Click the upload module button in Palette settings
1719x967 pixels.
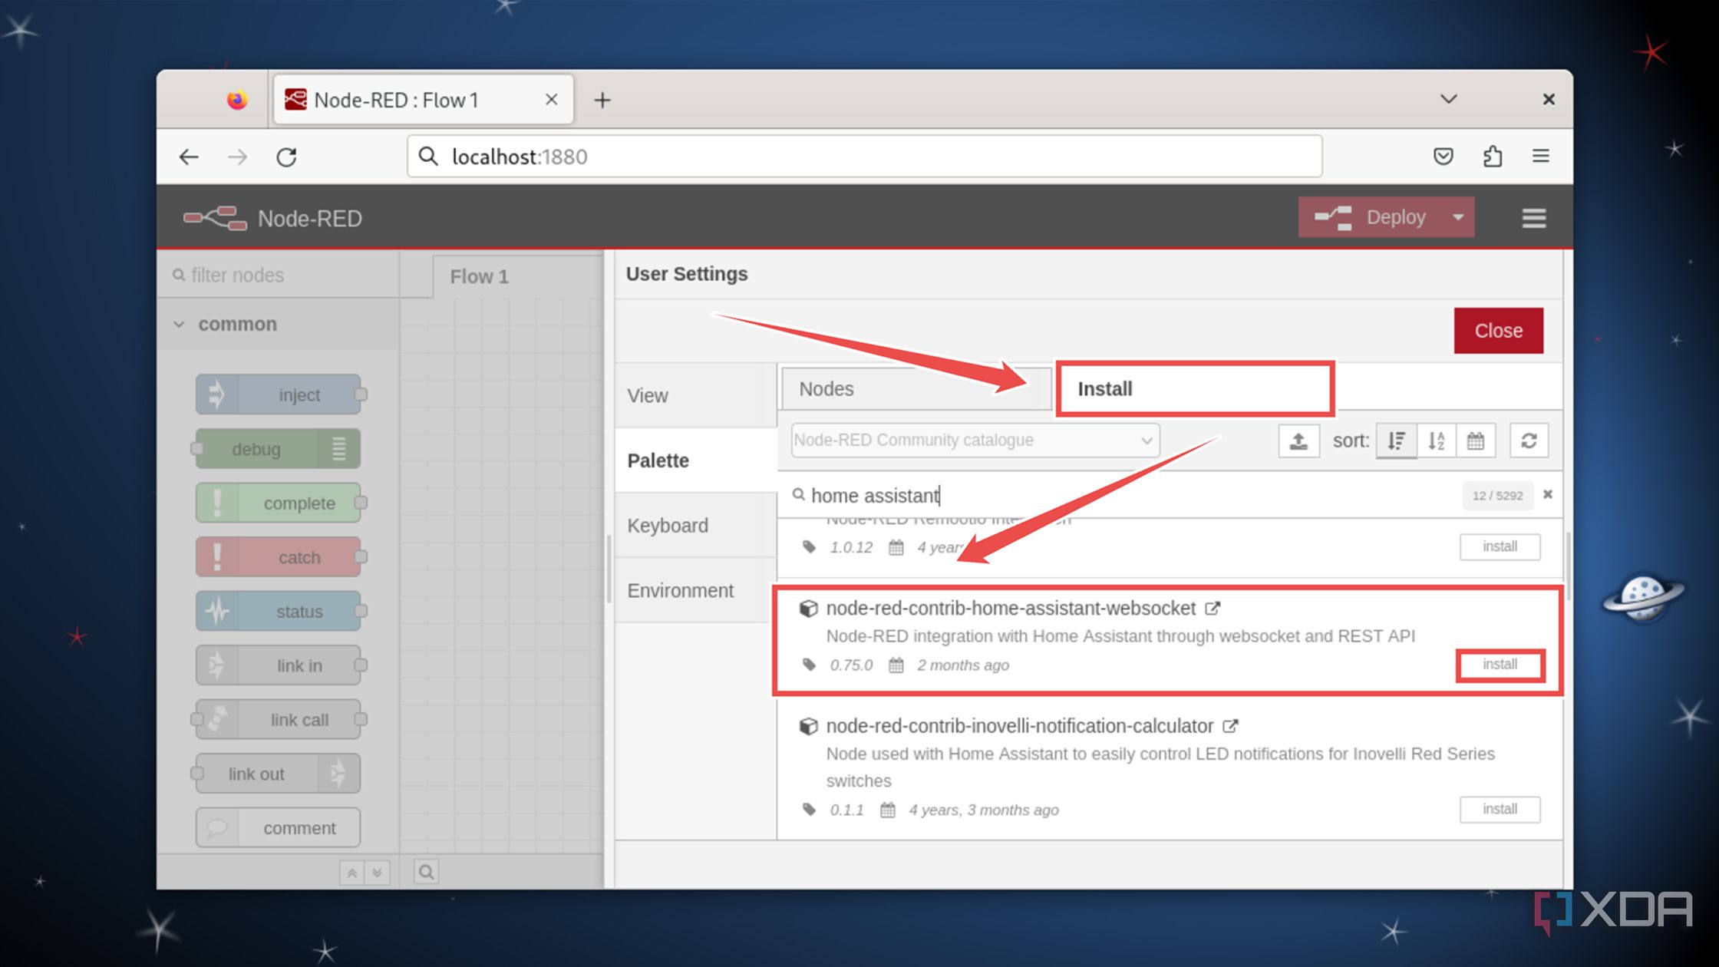pyautogui.click(x=1298, y=440)
